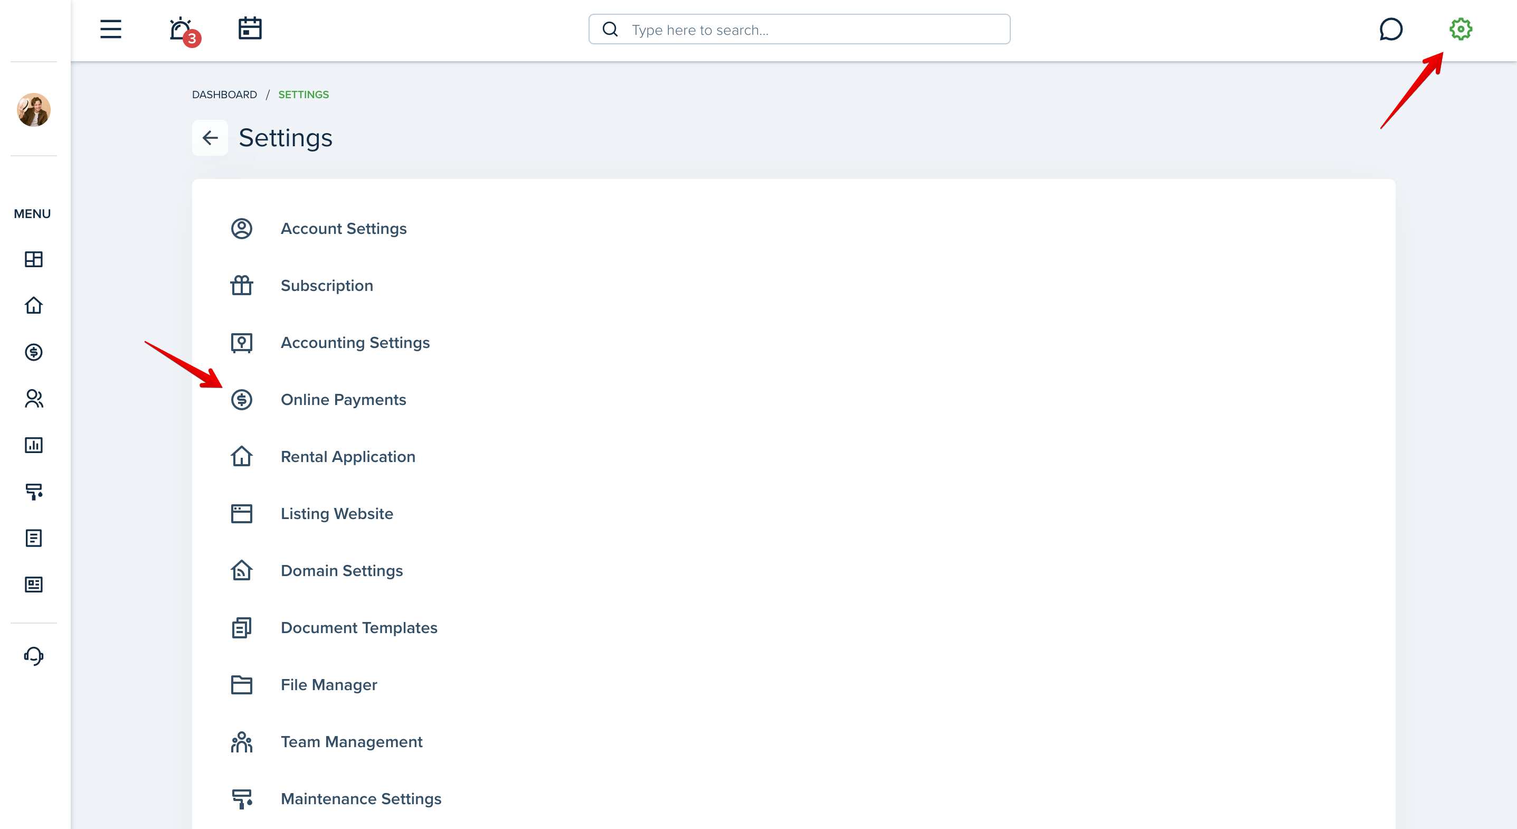Open Contacts people icon in sidebar
1517x829 pixels.
[x=34, y=399]
